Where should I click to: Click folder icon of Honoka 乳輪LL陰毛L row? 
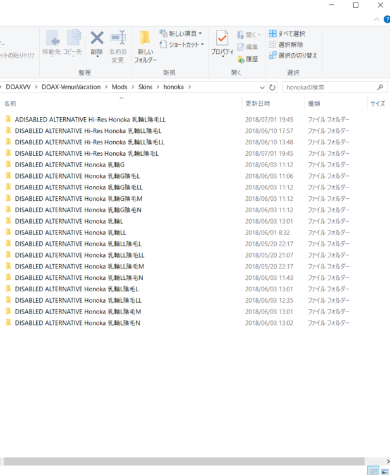coord(8,244)
